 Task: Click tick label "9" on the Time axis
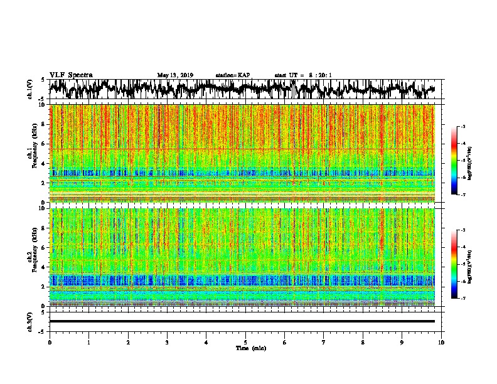(402, 343)
